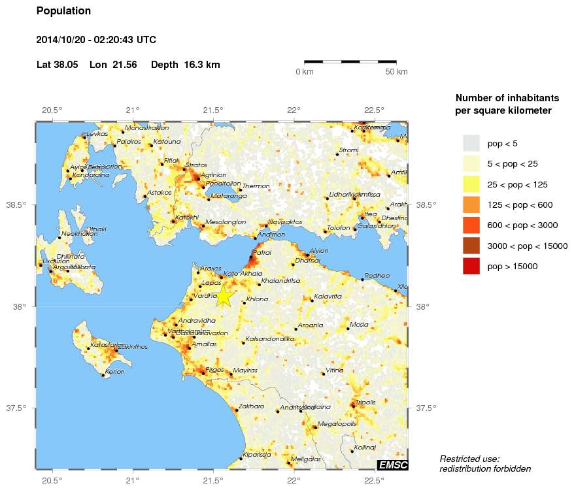Click the 'Araxos' label

tap(211, 269)
